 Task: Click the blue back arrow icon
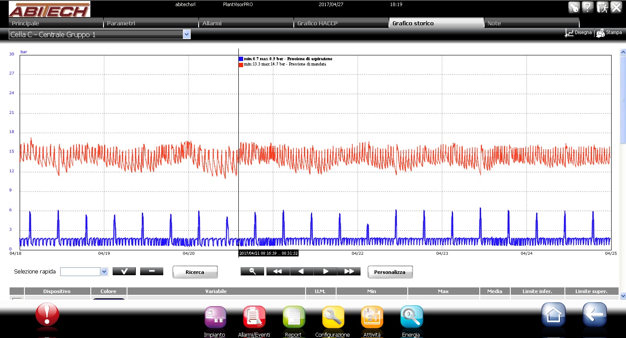coord(595,314)
